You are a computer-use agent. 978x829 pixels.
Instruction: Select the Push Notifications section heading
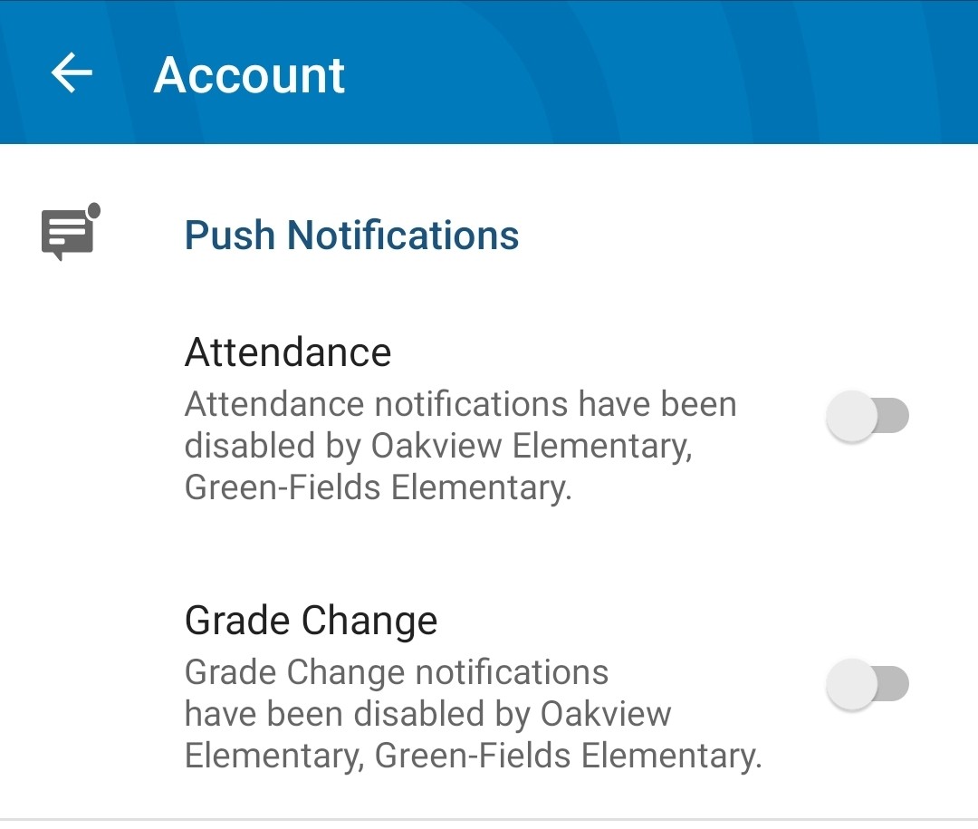click(x=351, y=236)
